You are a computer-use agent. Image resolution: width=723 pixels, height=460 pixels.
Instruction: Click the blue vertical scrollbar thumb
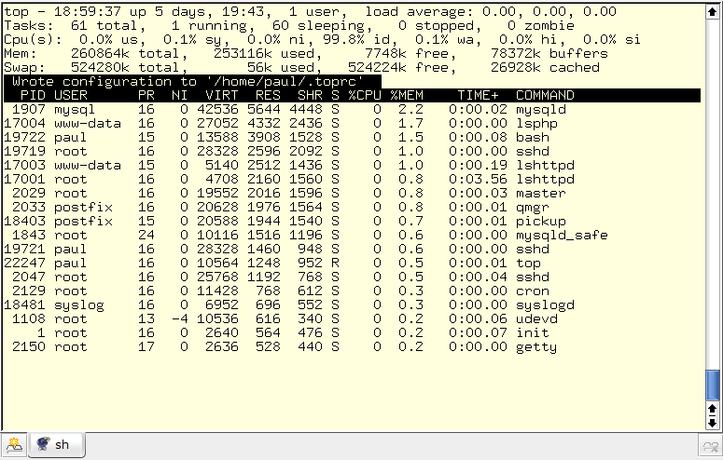pyautogui.click(x=713, y=385)
